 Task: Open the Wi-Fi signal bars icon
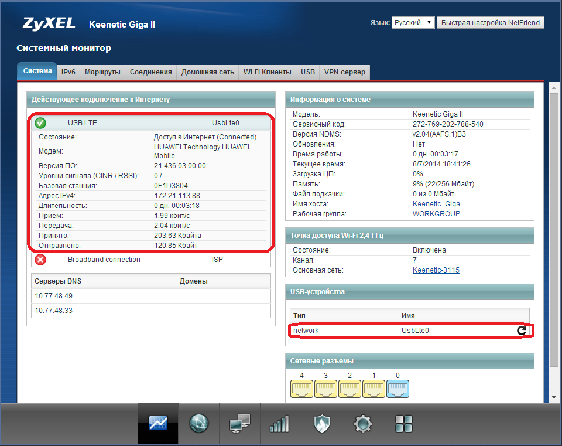279,423
